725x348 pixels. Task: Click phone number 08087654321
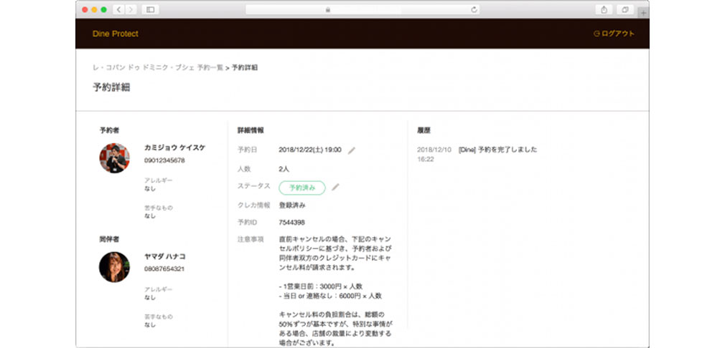(x=164, y=269)
